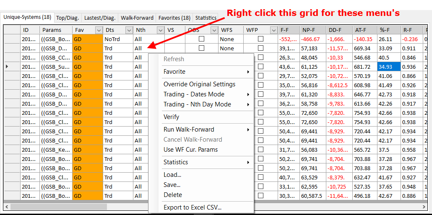Open the Favorites (18) tab
Image resolution: width=432 pixels, height=215 pixels.
tap(174, 18)
